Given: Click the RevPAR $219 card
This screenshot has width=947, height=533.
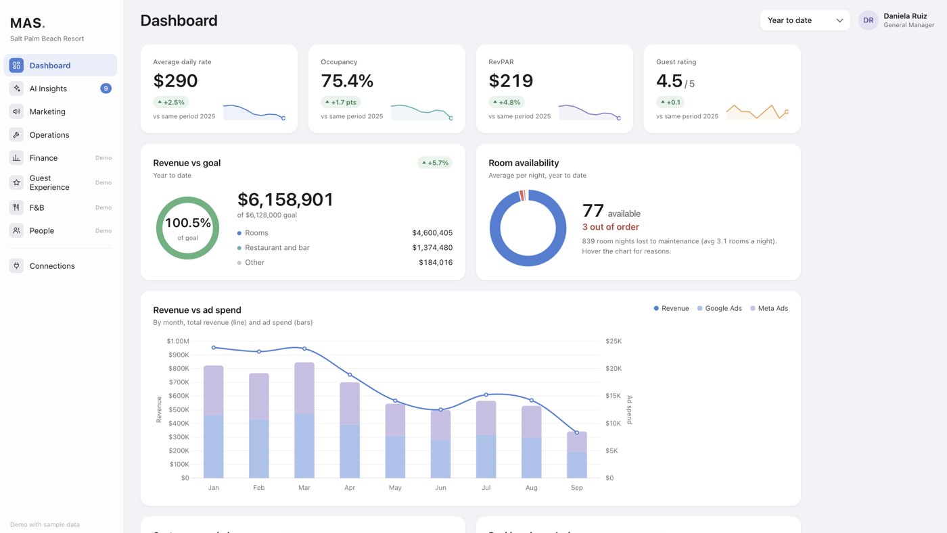Looking at the screenshot, I should pyautogui.click(x=555, y=88).
